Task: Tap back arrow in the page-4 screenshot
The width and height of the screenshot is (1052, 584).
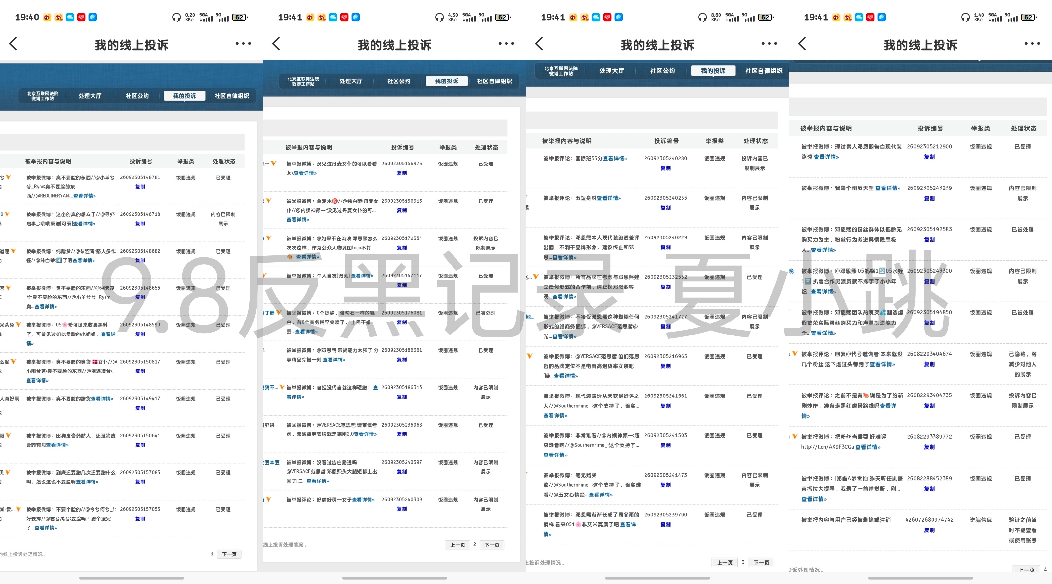Action: tap(802, 44)
